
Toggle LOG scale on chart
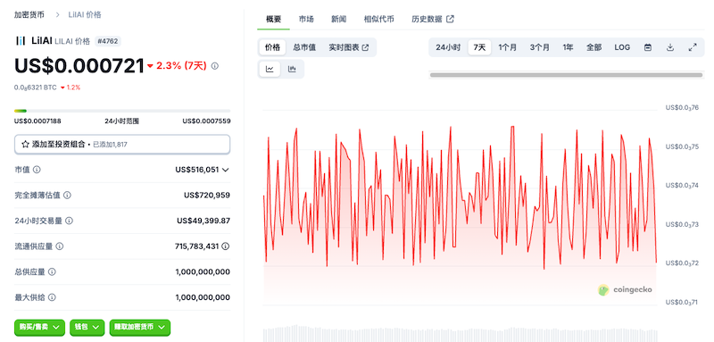tap(622, 47)
